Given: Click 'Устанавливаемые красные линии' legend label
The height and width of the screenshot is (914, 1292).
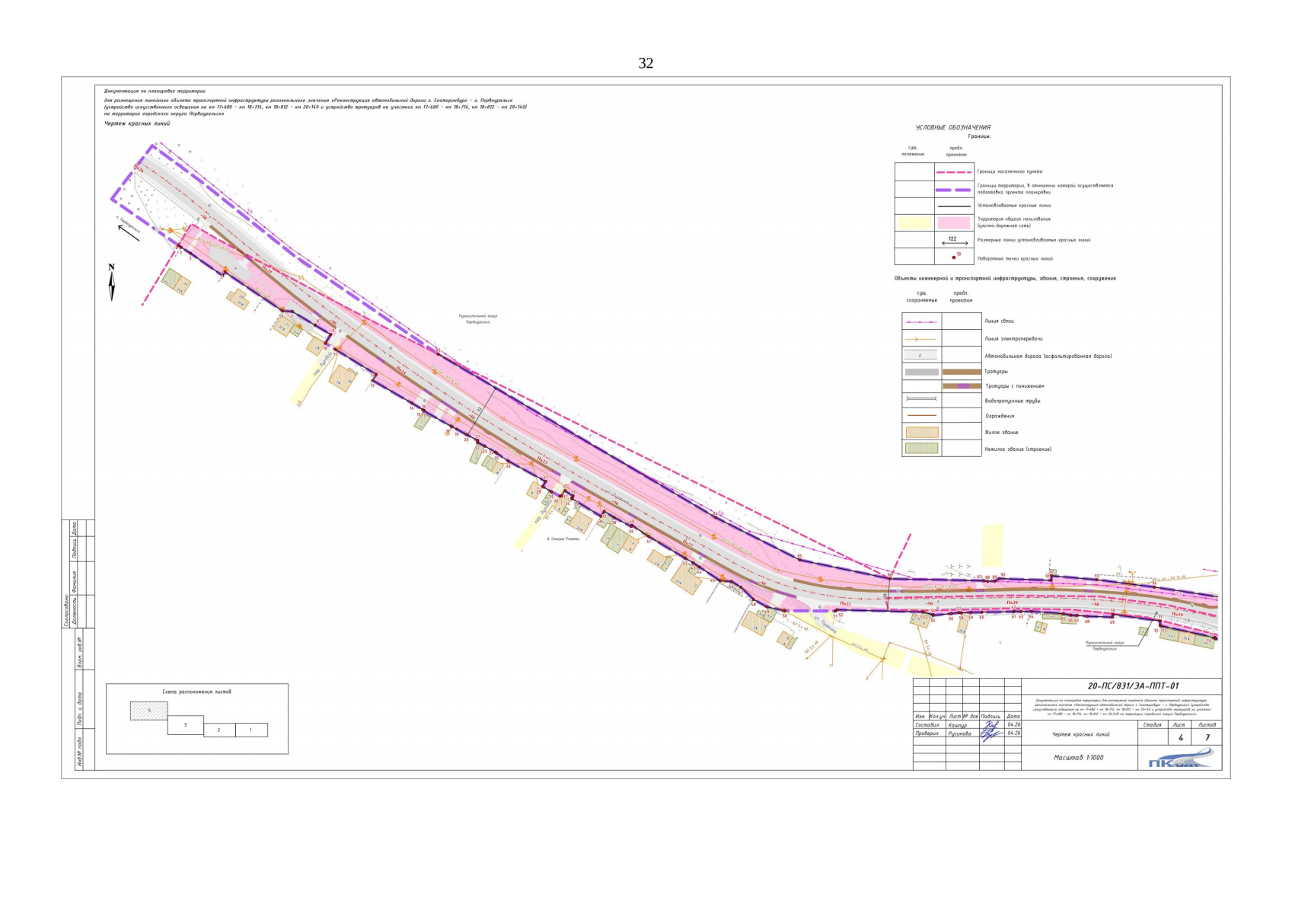Looking at the screenshot, I should pyautogui.click(x=1014, y=206).
